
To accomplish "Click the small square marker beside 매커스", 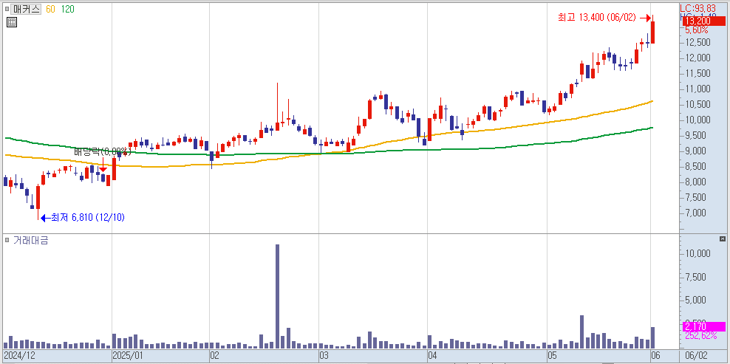I will (x=7, y=10).
